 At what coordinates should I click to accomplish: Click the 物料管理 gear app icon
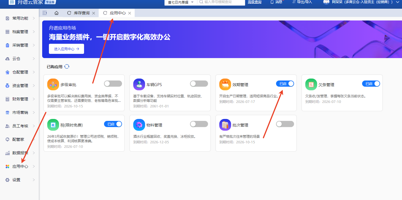[139, 125]
